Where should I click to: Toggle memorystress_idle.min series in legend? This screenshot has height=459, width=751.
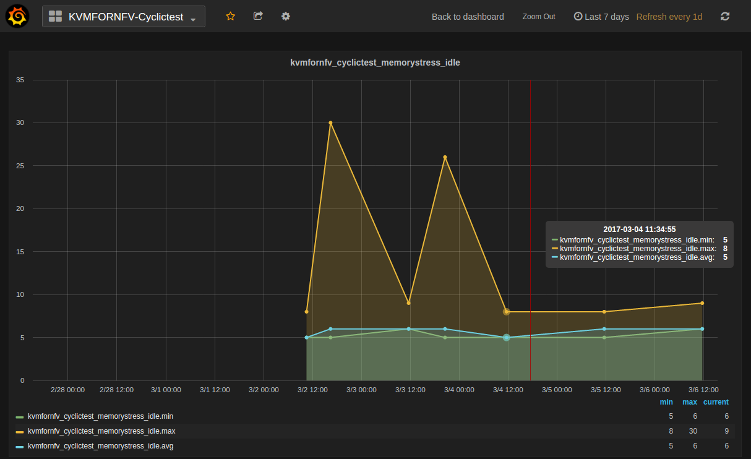coord(100,416)
